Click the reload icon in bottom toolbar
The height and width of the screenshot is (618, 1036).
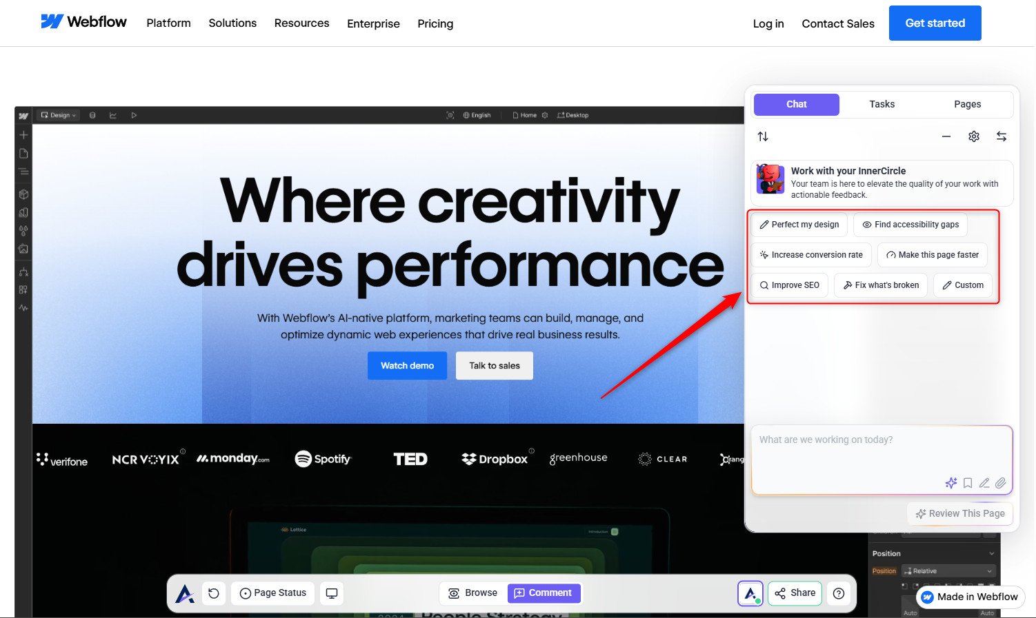pyautogui.click(x=214, y=593)
